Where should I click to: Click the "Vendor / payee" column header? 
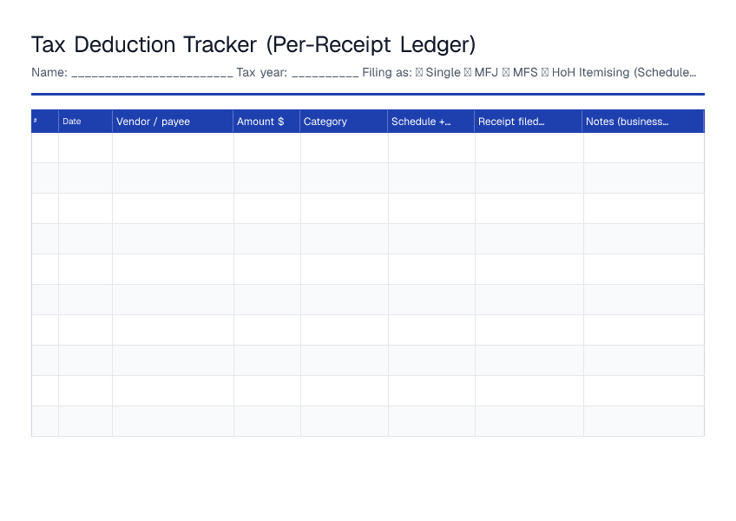point(173,122)
